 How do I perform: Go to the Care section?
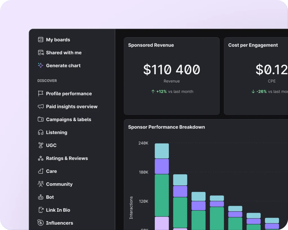point(51,171)
